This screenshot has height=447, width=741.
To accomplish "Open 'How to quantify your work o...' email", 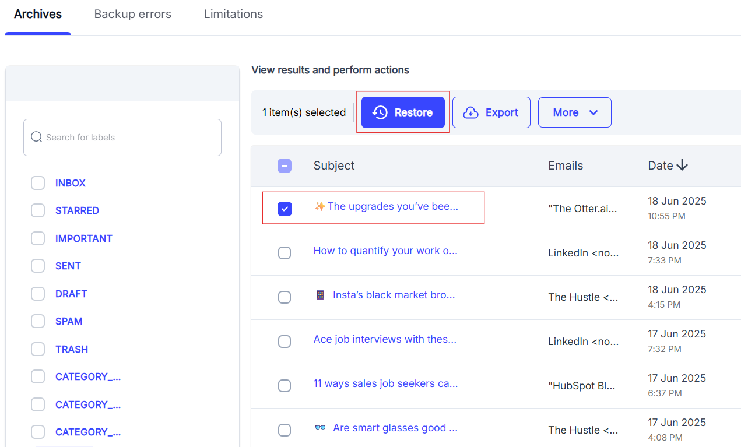I will (385, 251).
